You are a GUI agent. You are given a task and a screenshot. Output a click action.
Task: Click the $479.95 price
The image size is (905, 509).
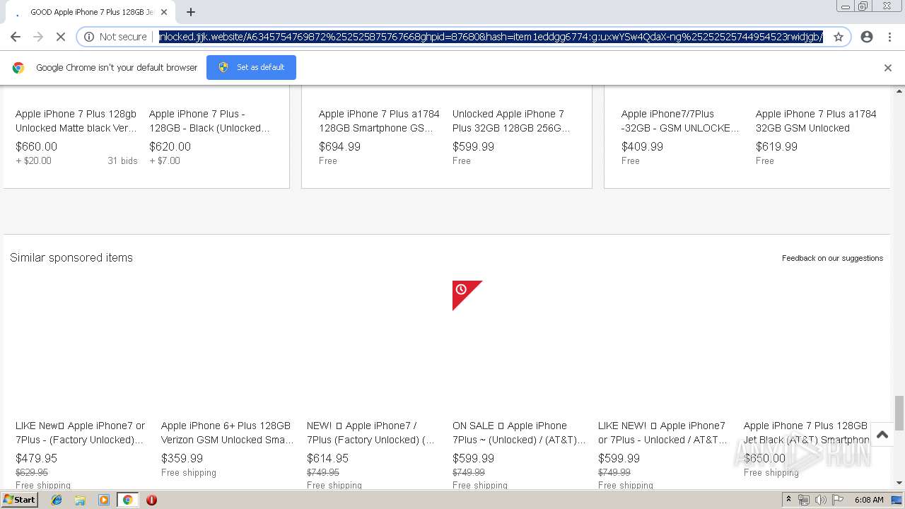36,459
